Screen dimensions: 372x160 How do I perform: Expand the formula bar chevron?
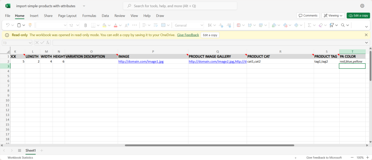coord(367,43)
